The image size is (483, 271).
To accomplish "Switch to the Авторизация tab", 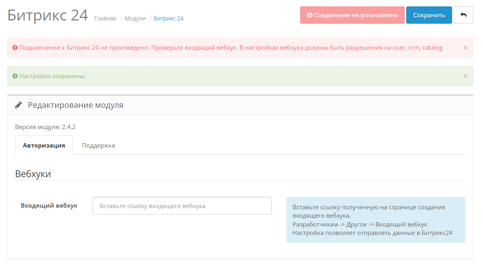I will point(44,145).
